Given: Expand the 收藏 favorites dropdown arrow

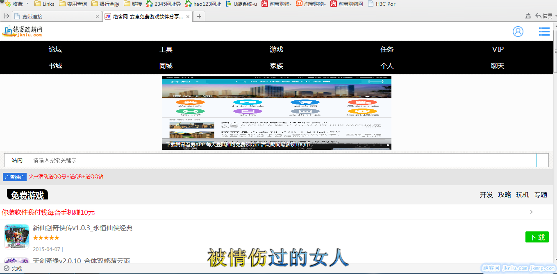Looking at the screenshot, I should tap(27, 4).
